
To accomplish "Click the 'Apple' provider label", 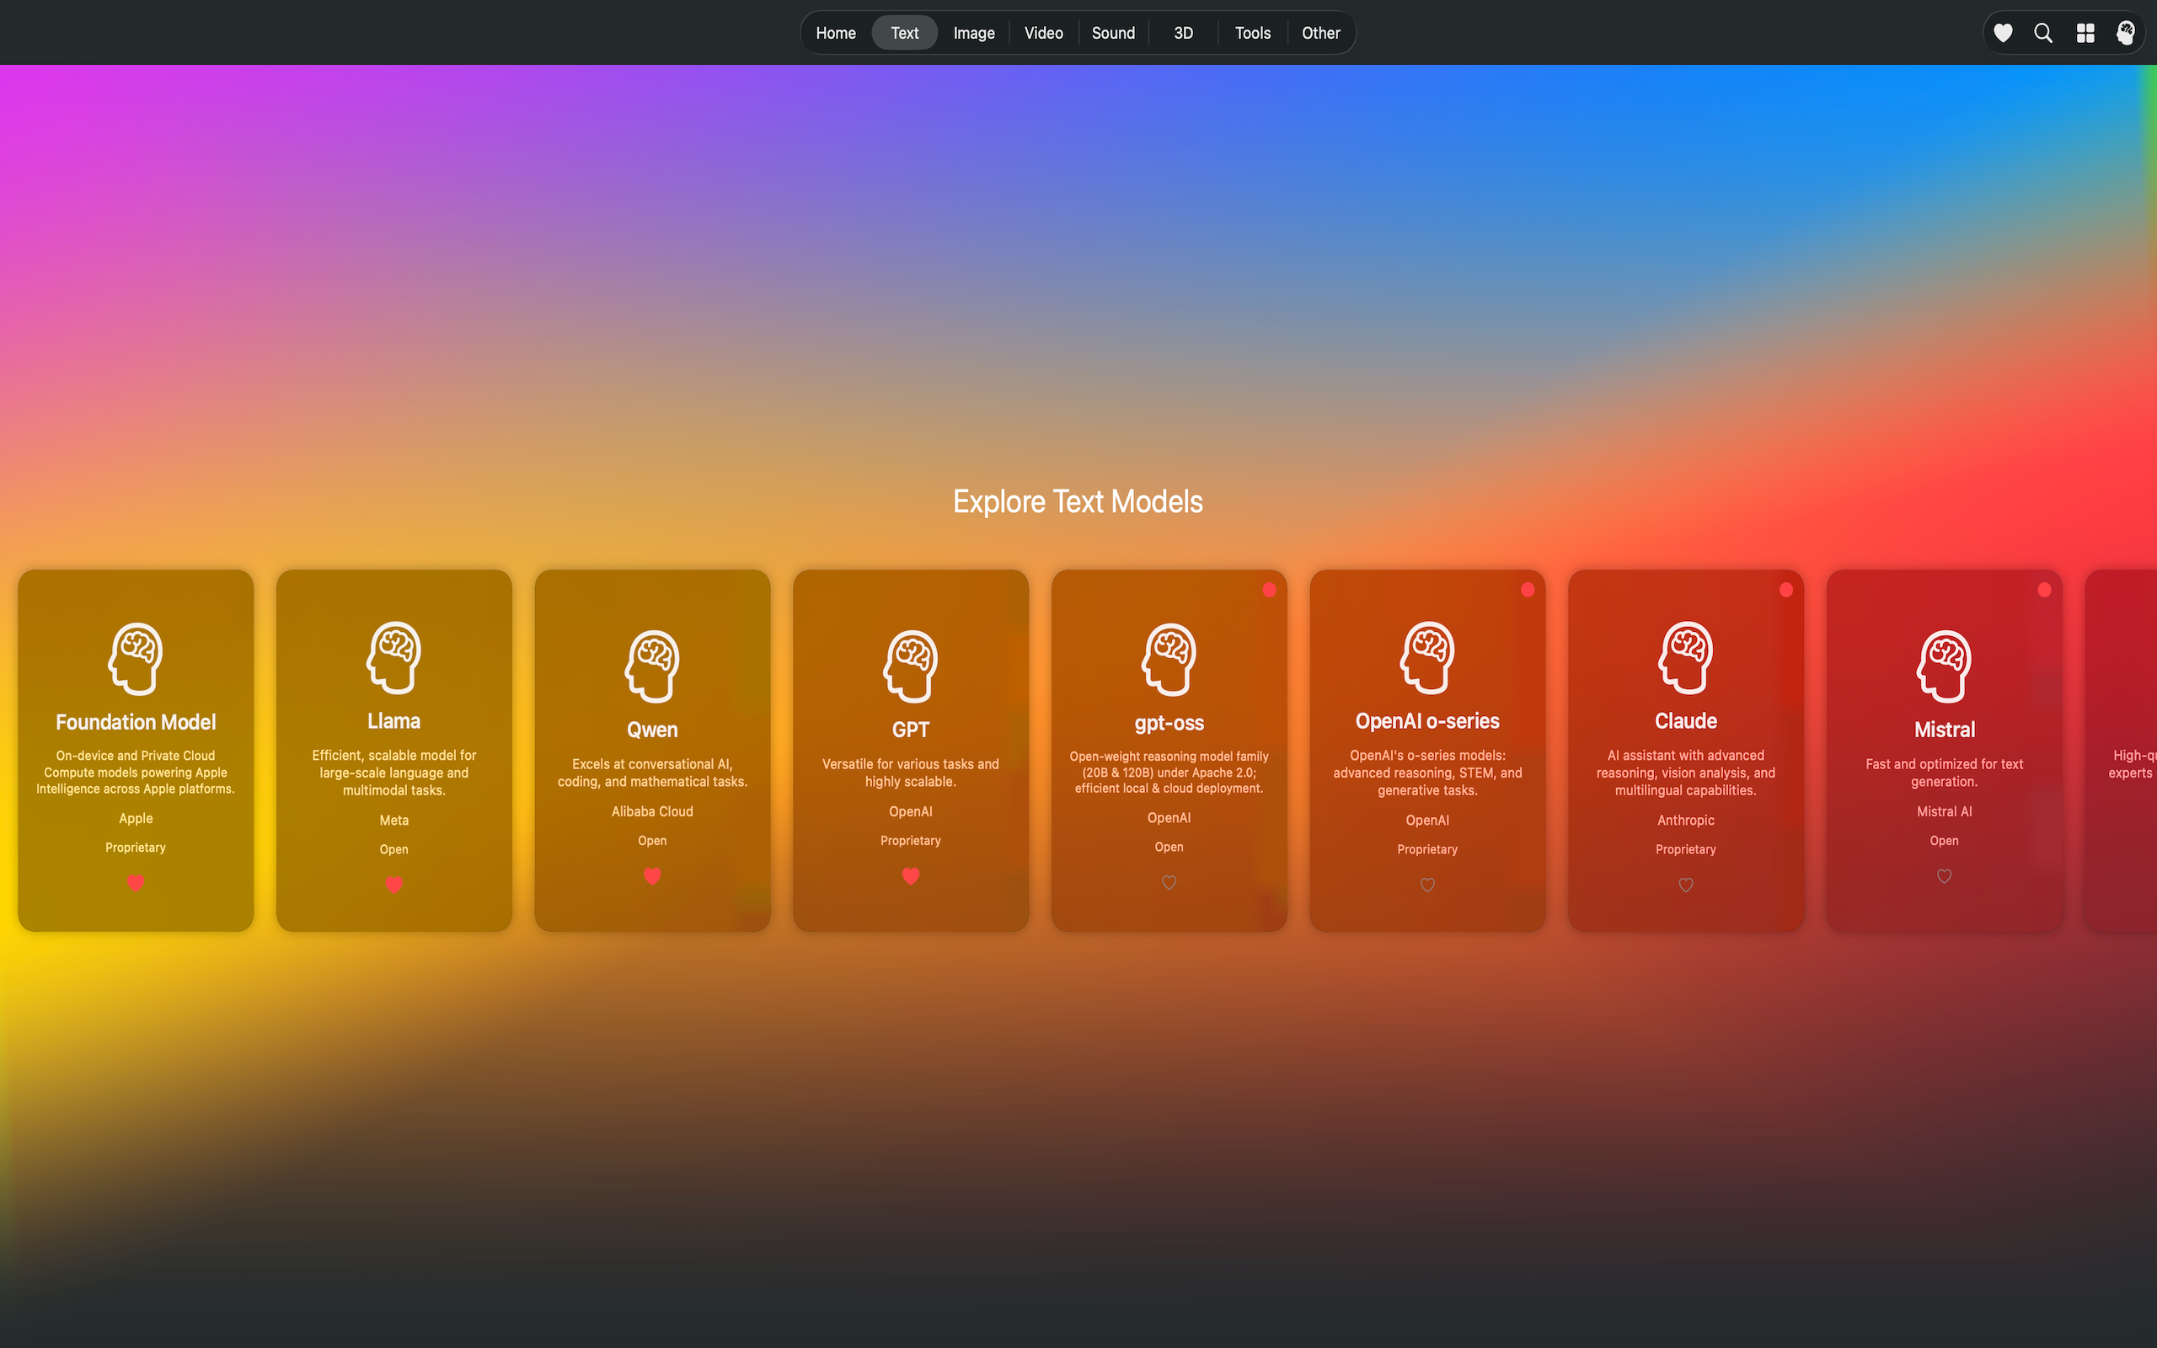I will [136, 818].
